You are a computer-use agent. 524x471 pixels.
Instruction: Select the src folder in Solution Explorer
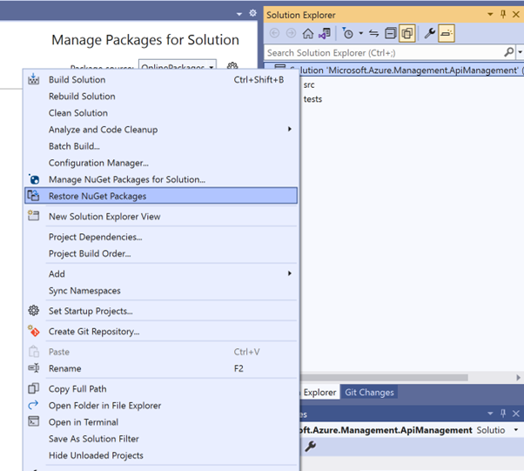pos(309,85)
